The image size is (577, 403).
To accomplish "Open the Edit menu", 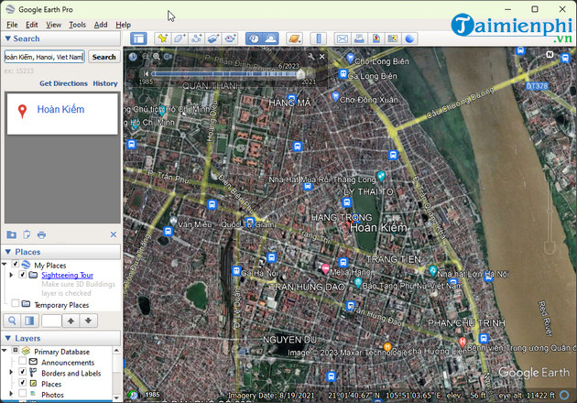I will 32,25.
